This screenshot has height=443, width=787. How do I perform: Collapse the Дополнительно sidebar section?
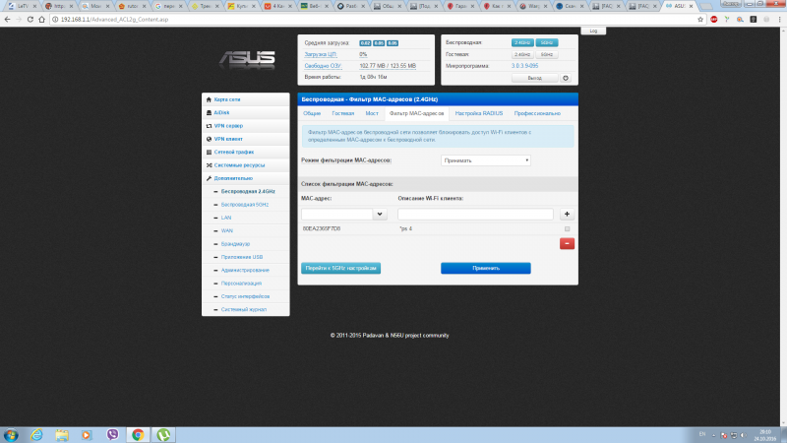coord(233,178)
